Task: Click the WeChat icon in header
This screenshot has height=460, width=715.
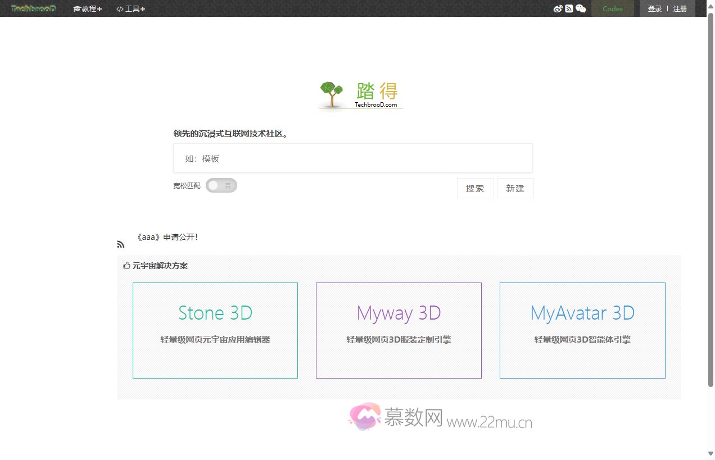Action: click(x=581, y=8)
